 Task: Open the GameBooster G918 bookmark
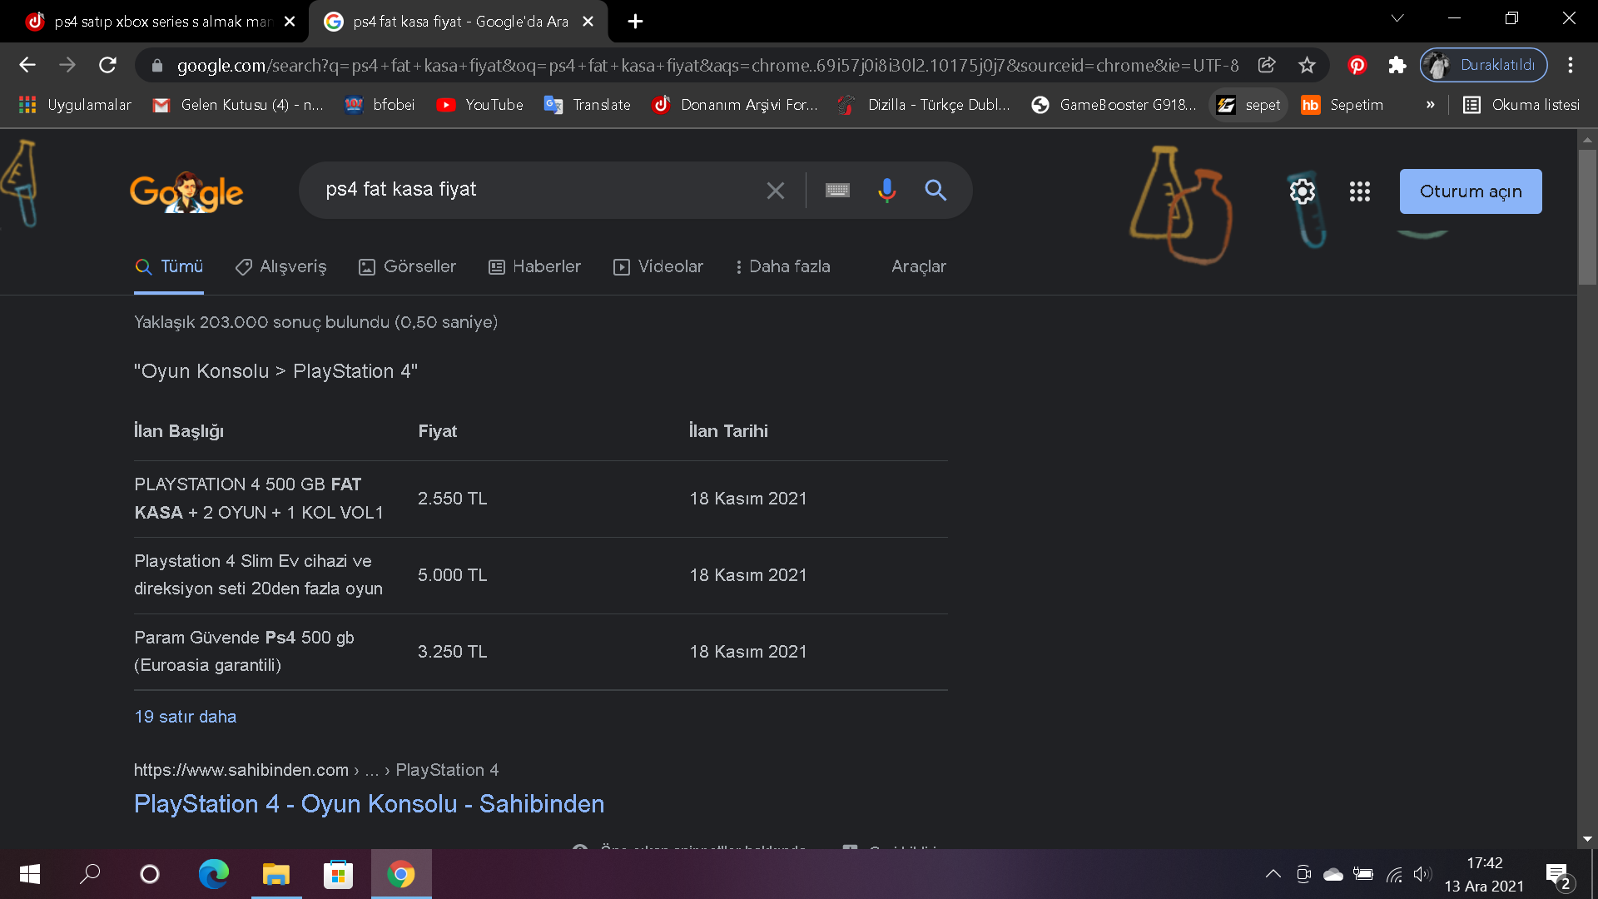point(1114,105)
